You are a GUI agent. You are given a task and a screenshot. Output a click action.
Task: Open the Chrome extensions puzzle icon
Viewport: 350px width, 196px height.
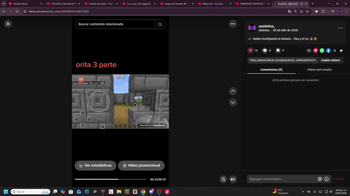tap(323, 11)
